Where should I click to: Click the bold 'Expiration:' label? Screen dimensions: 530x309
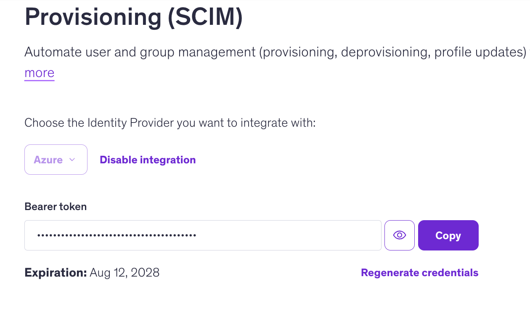click(56, 273)
